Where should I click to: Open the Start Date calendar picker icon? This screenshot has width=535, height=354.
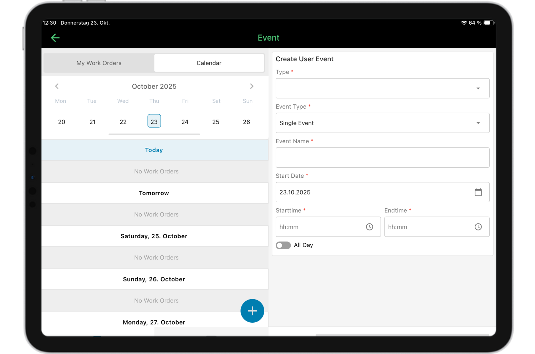coord(478,192)
